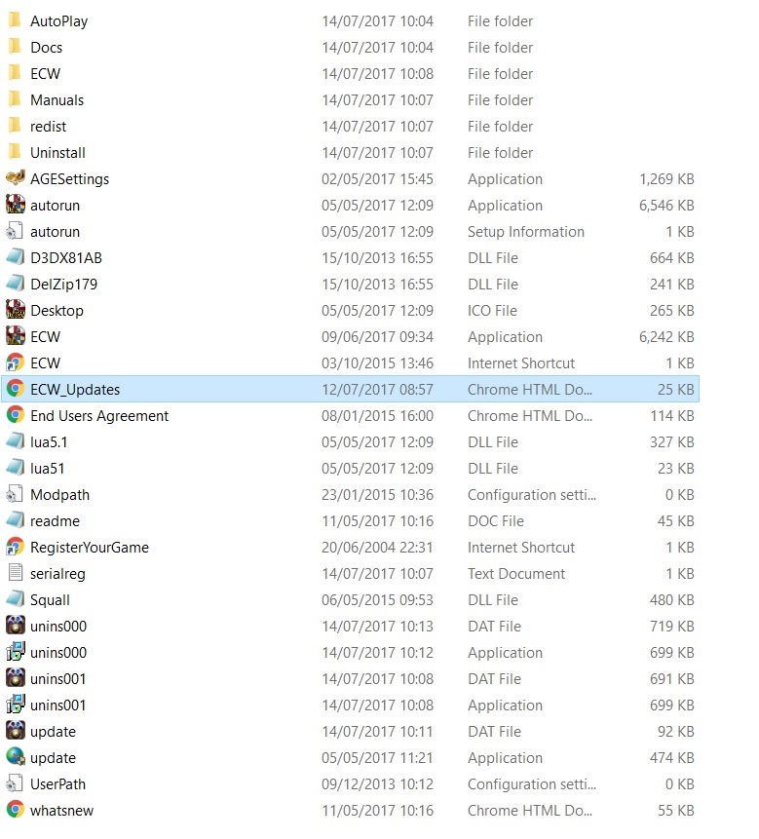759x839 pixels.
Task: Click the DelZip179 DLL file icon
Action: (15, 283)
